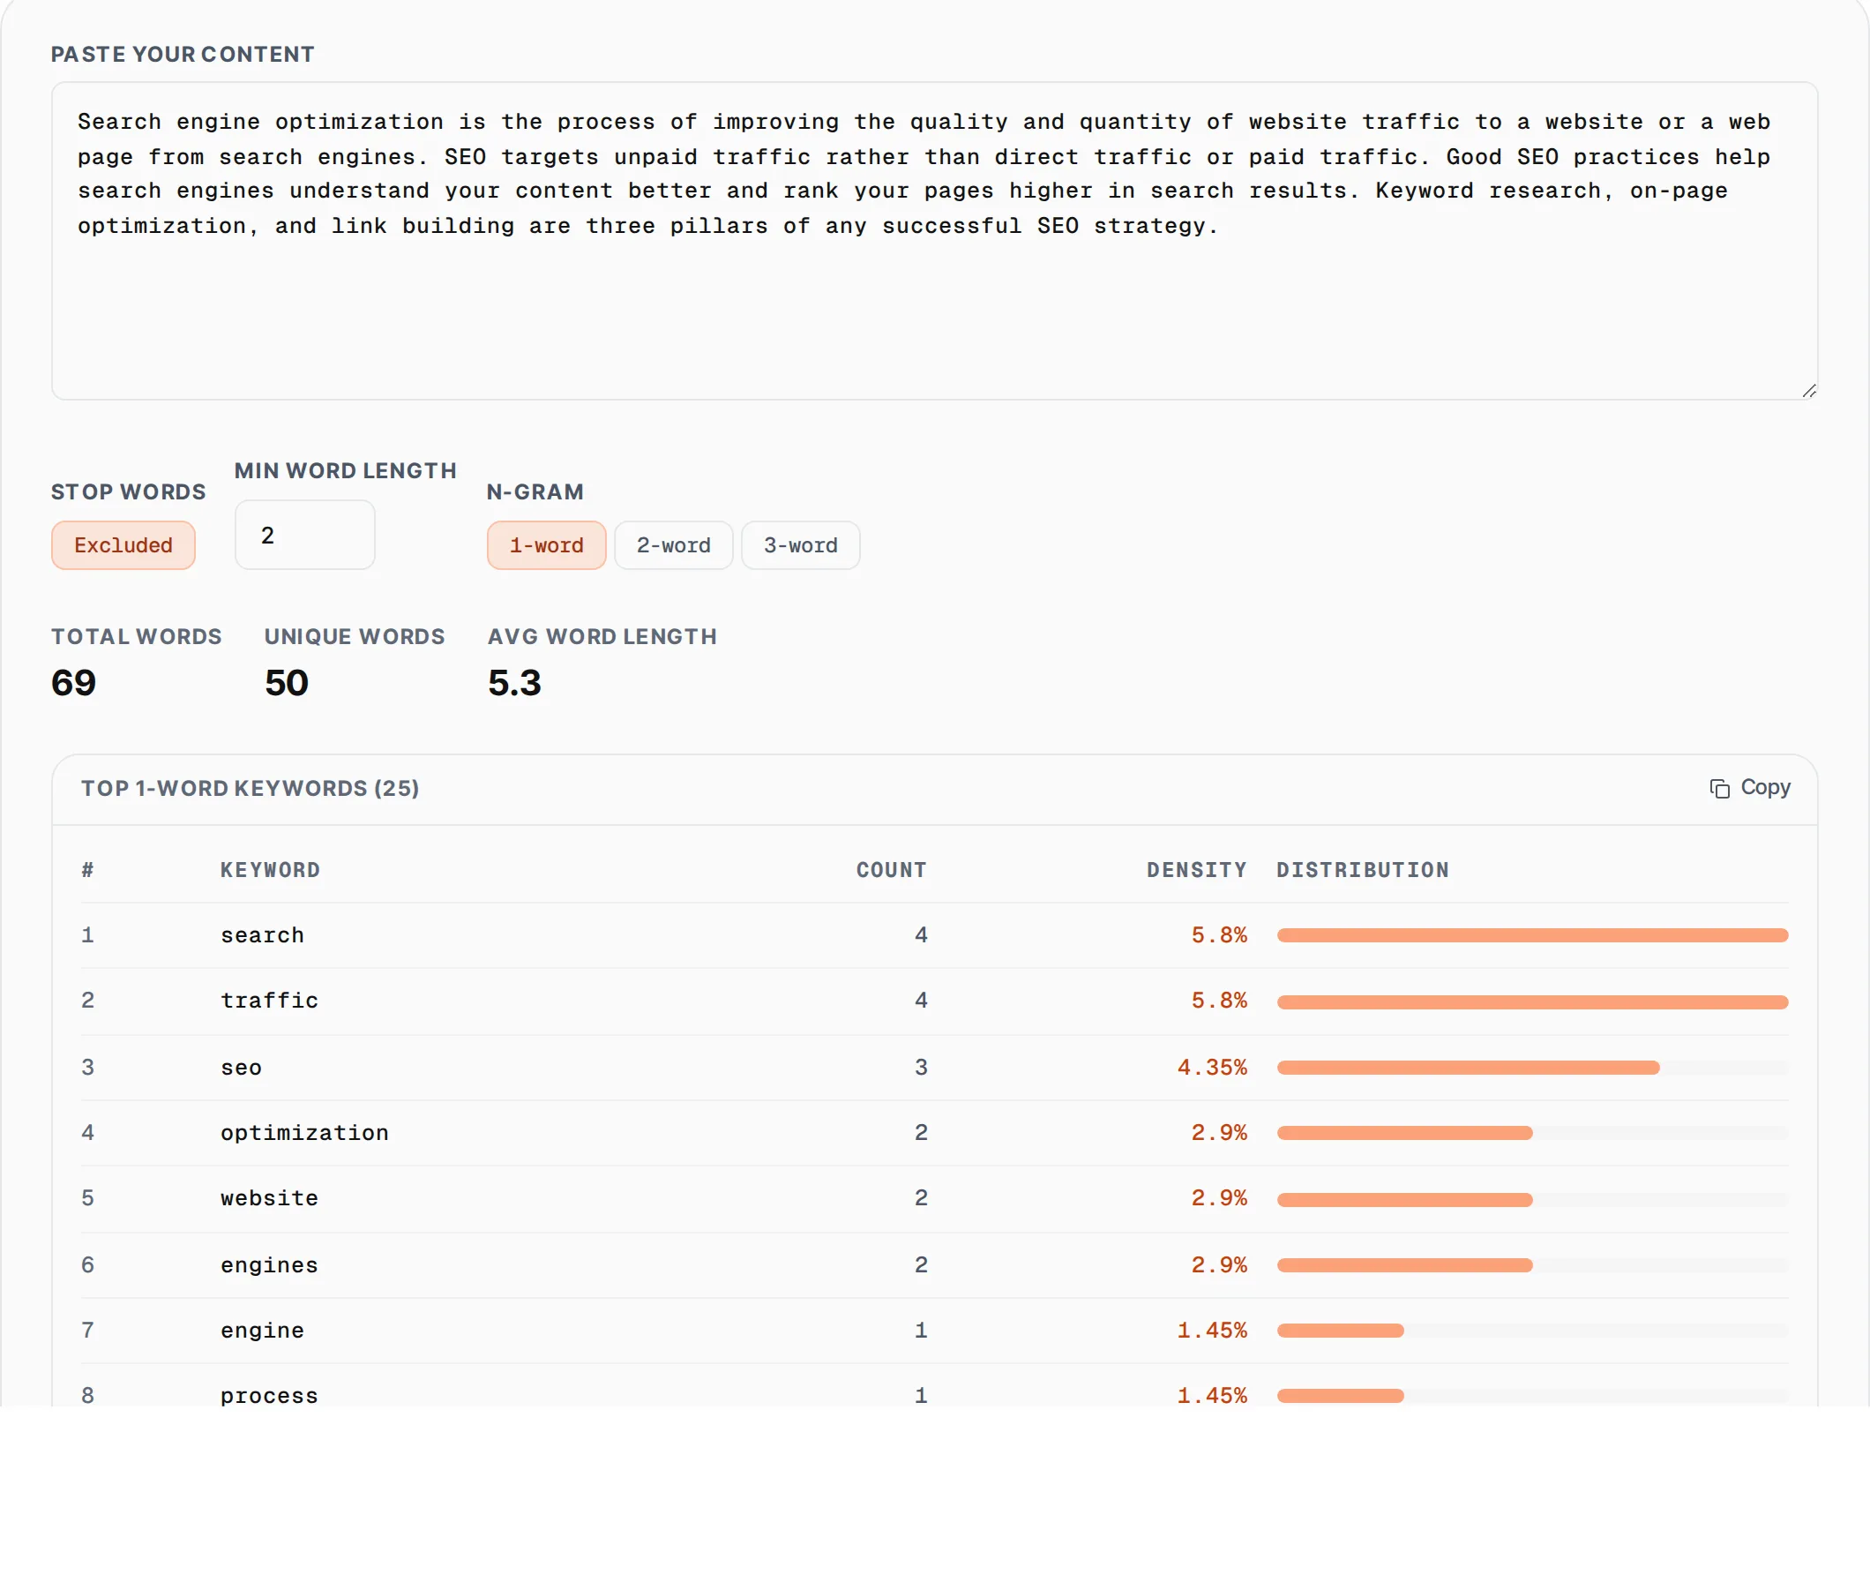This screenshot has width=1870, height=1590.
Task: Click the COUNT column header
Action: [891, 870]
